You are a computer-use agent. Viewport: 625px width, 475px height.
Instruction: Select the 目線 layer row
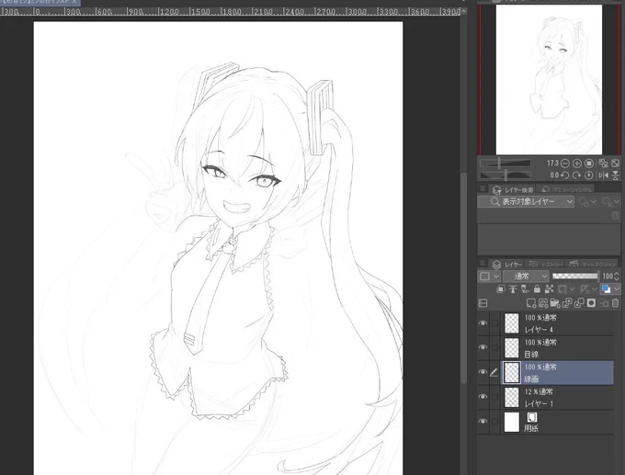tap(557, 348)
